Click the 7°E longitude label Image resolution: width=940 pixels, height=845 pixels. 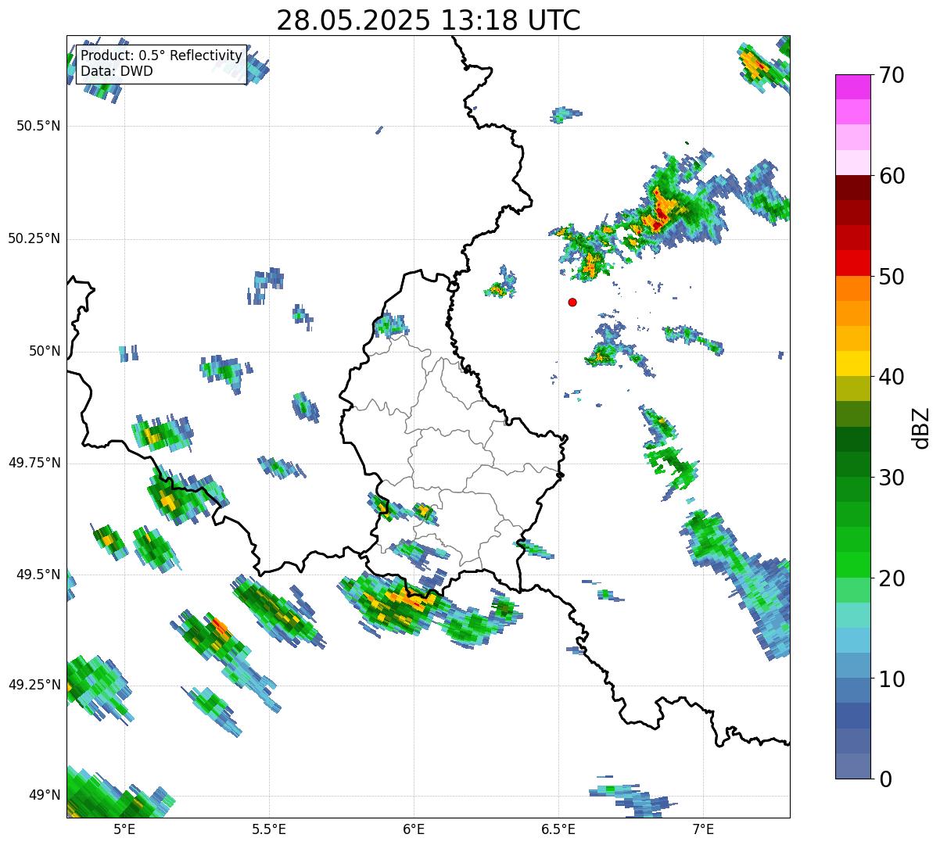pyautogui.click(x=703, y=829)
